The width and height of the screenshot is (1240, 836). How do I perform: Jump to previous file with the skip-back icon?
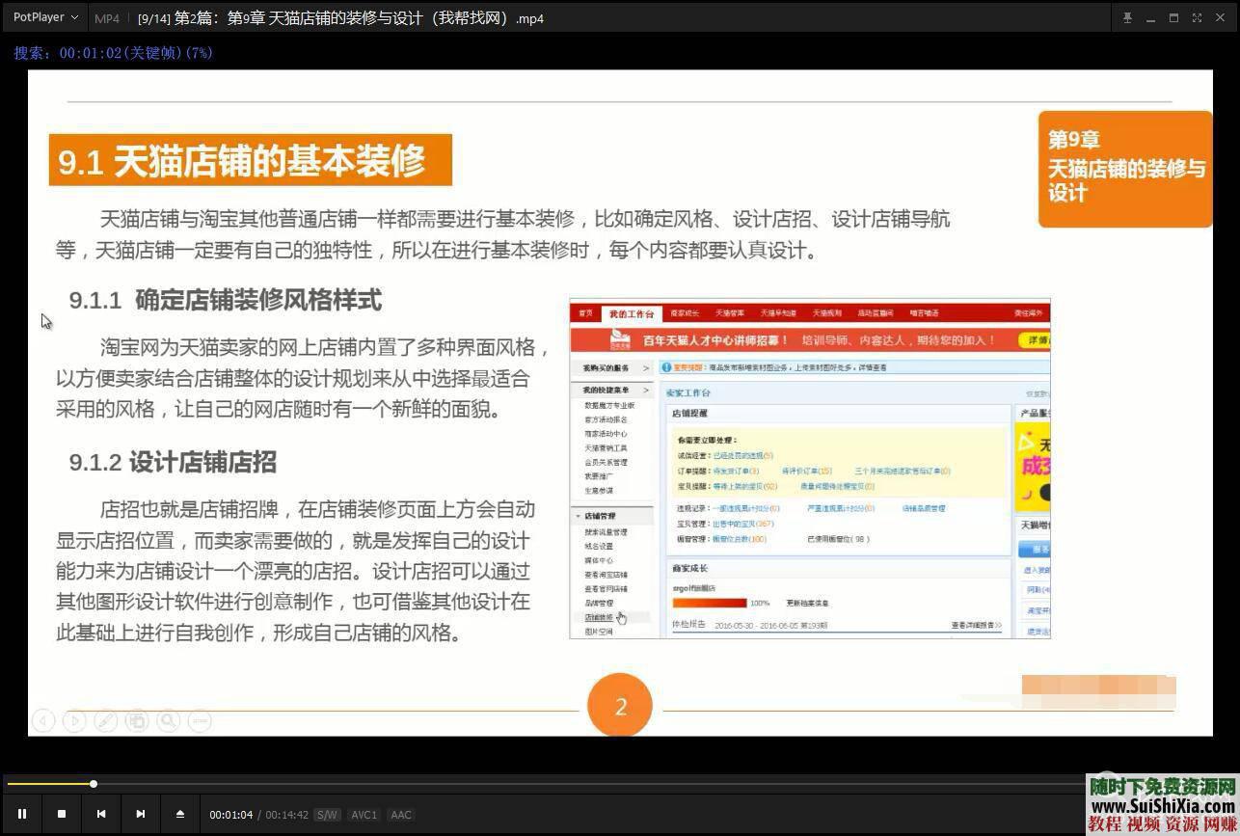101,815
